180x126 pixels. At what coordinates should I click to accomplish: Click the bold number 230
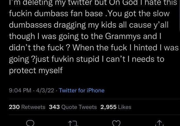(14, 107)
